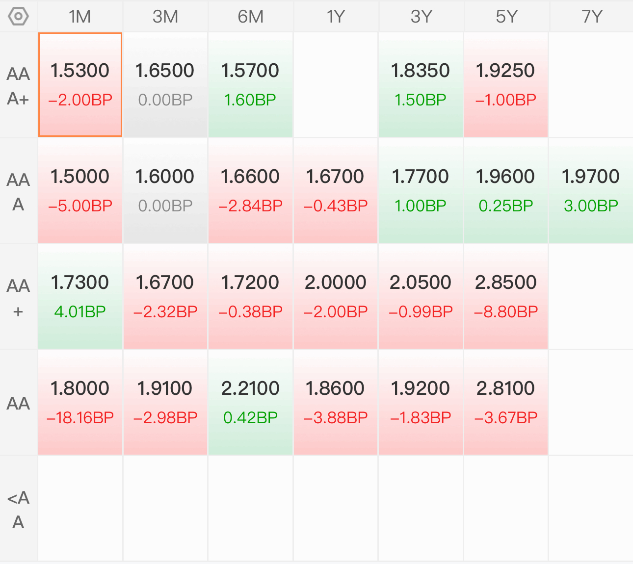Open the hexagon settings icon
Screen dimensions: 633x564
[x=19, y=17]
